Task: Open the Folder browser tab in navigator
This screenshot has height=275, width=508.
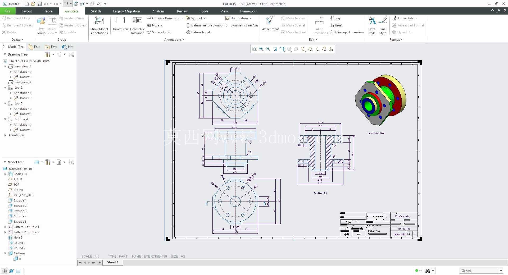Action: click(34, 47)
